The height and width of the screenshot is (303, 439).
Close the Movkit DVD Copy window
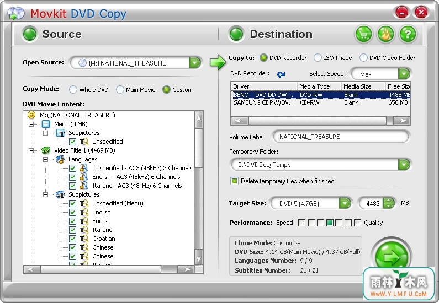tap(421, 13)
